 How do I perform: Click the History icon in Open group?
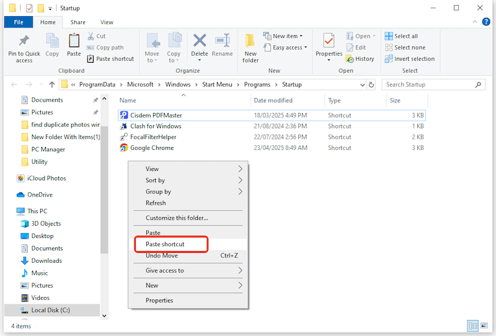click(x=360, y=59)
